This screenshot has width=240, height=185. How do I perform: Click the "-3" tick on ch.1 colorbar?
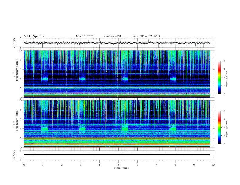coord(224,61)
